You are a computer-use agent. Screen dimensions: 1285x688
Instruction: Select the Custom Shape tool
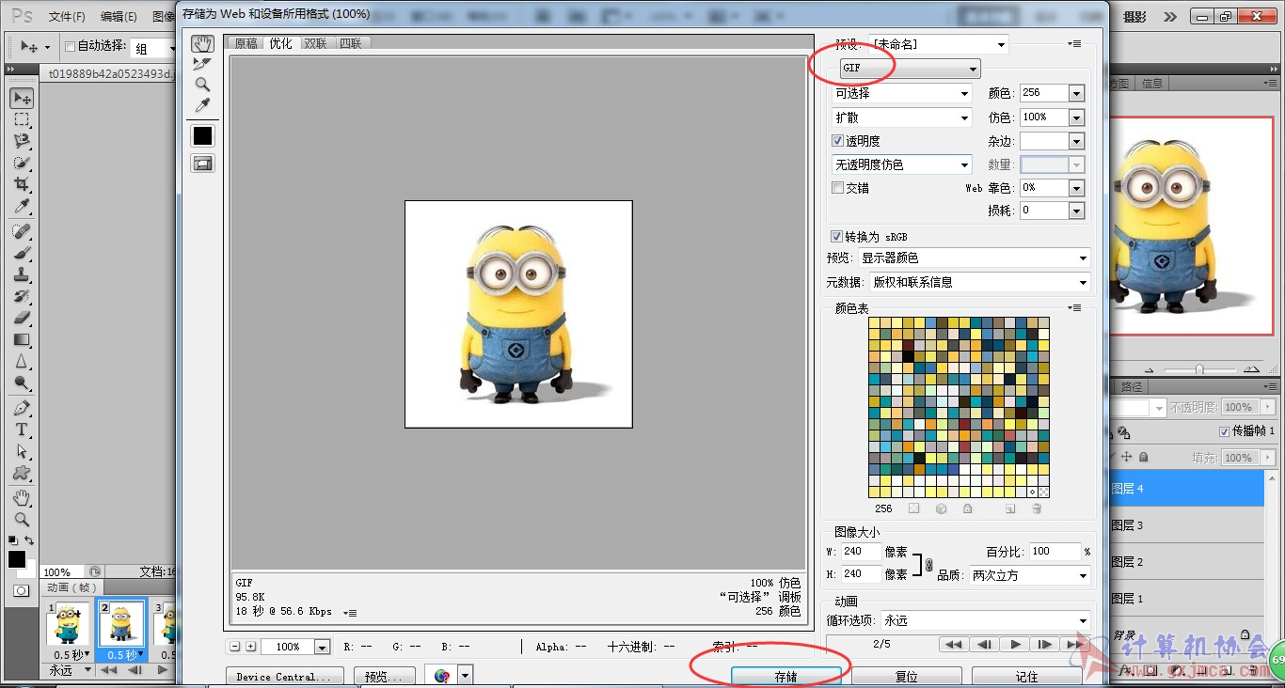[x=22, y=473]
